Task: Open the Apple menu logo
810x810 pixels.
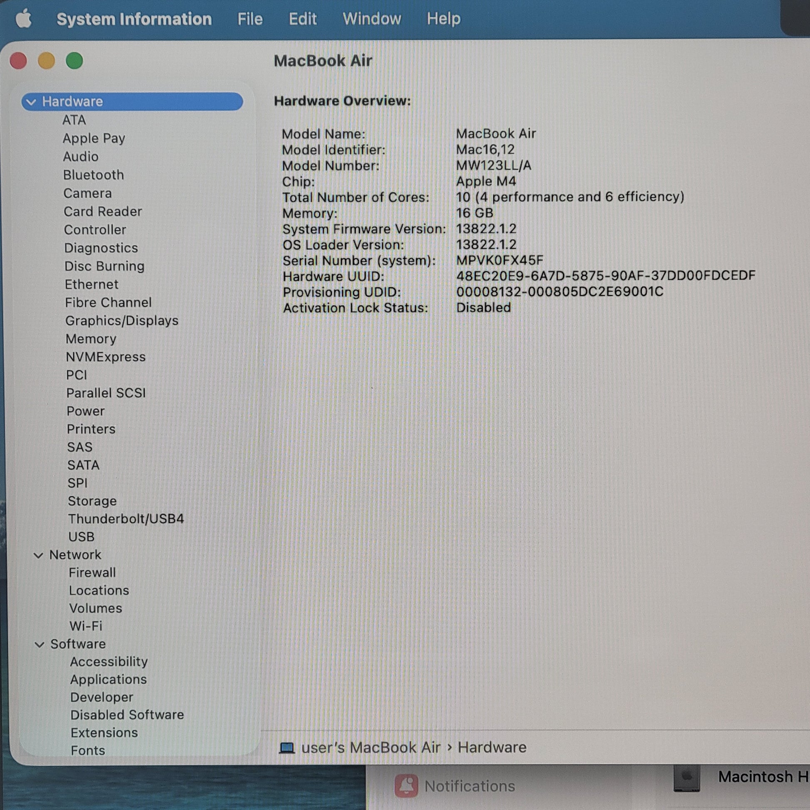Action: click(24, 19)
